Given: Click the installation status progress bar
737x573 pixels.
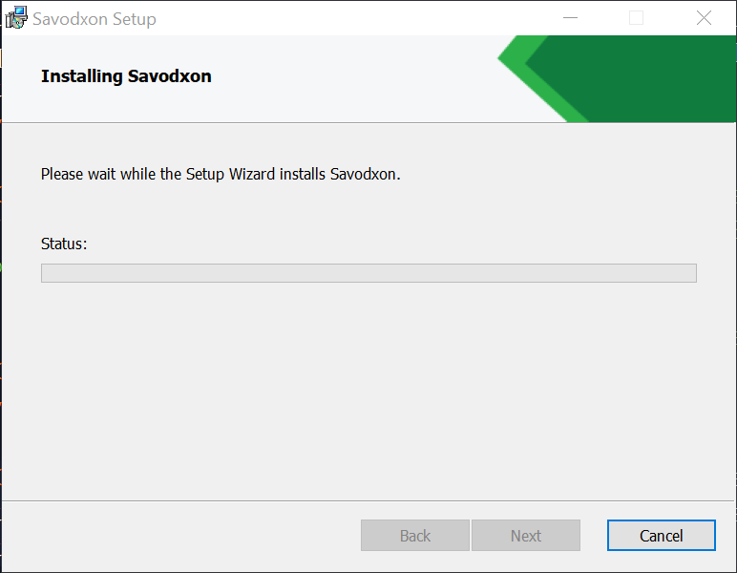Looking at the screenshot, I should [368, 273].
